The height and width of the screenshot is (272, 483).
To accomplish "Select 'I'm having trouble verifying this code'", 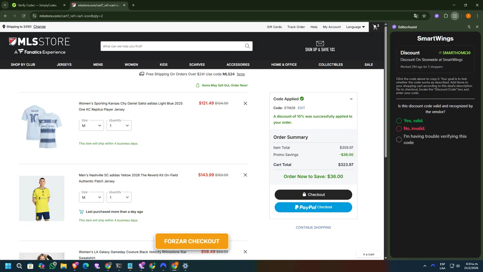I will pyautogui.click(x=399, y=140).
